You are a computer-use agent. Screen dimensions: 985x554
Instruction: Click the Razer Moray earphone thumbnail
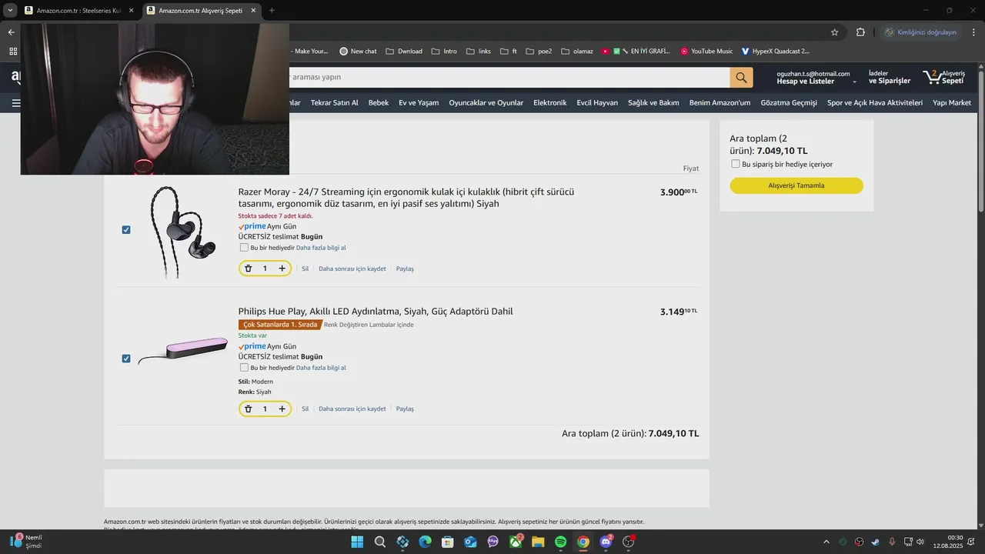pos(182,232)
